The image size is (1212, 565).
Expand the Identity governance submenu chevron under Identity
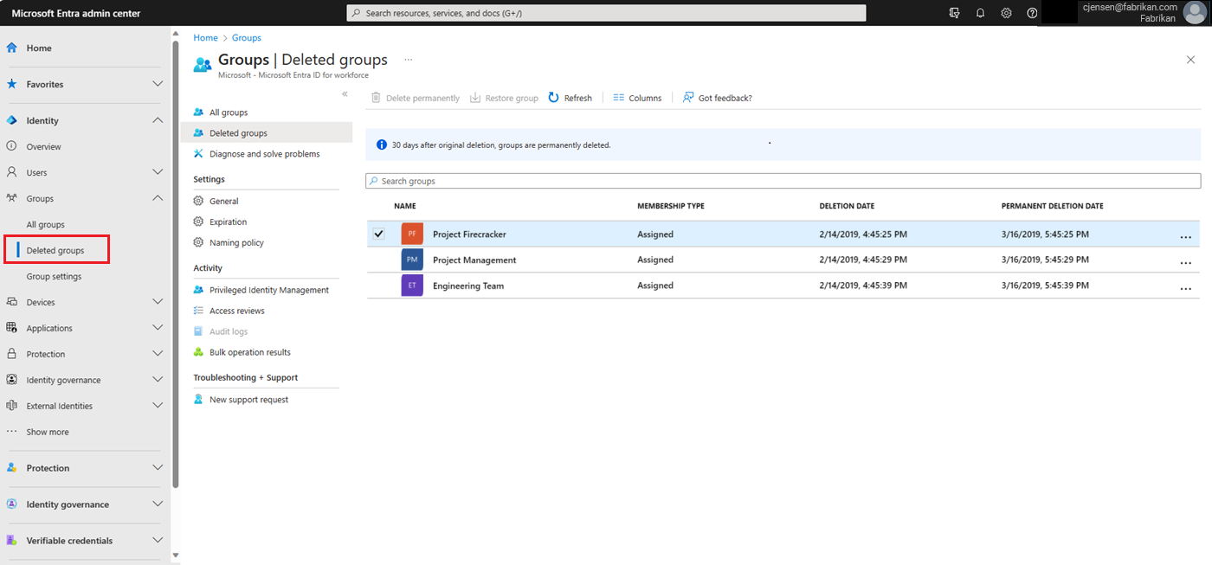(x=158, y=381)
